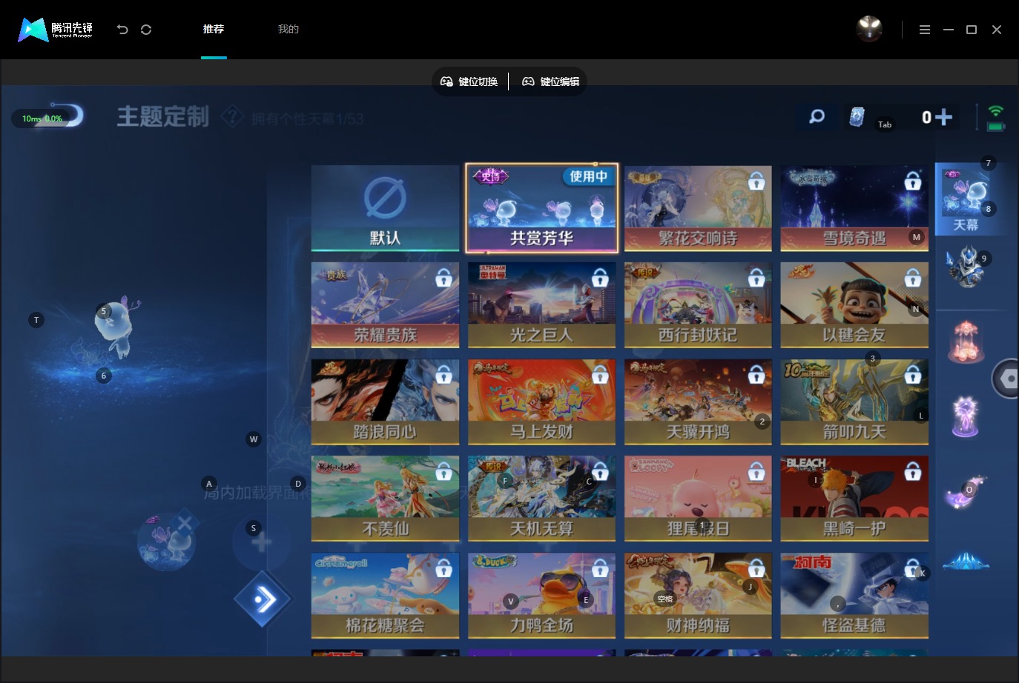Expand the side panel handle at right edge
This screenshot has height=683, width=1019.
coord(1006,379)
